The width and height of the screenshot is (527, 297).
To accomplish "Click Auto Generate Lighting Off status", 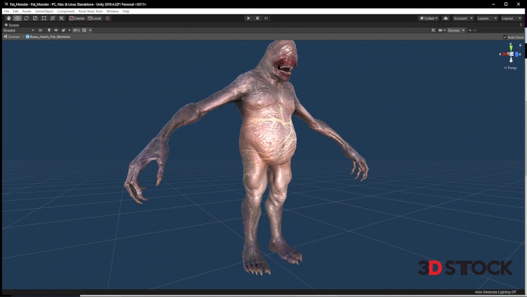I will click(496, 292).
